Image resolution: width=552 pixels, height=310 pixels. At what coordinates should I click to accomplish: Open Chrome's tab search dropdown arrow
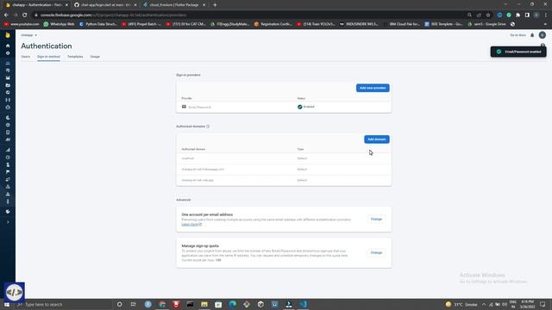[505, 4]
